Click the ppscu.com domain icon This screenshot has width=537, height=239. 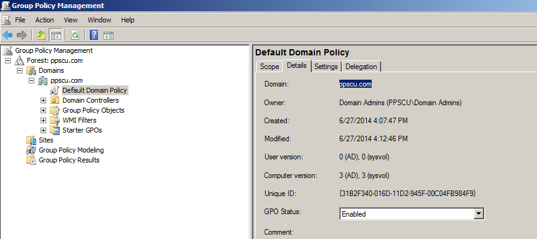click(x=43, y=80)
